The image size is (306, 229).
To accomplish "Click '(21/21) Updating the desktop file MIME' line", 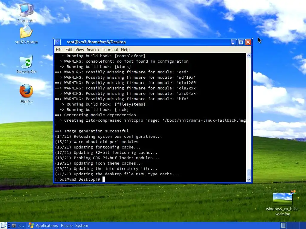I will click(x=117, y=174).
